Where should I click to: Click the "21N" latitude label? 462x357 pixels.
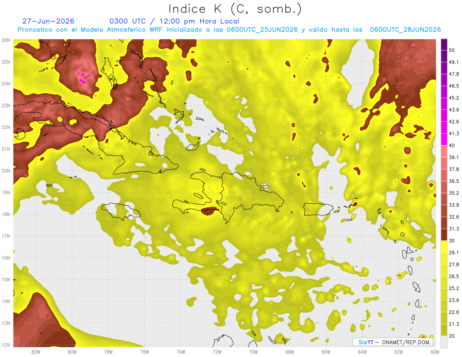click(6, 149)
